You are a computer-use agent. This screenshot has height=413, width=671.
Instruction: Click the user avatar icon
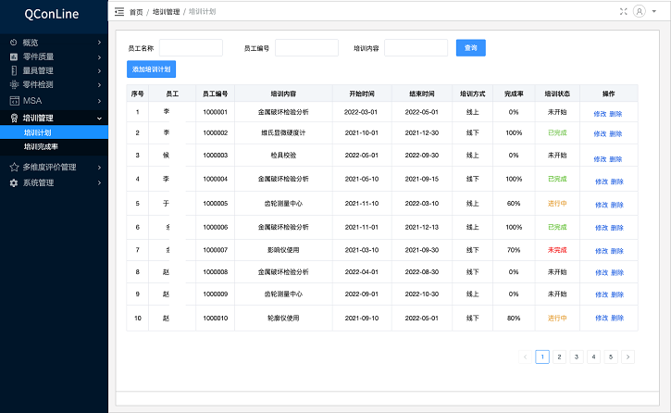point(639,12)
